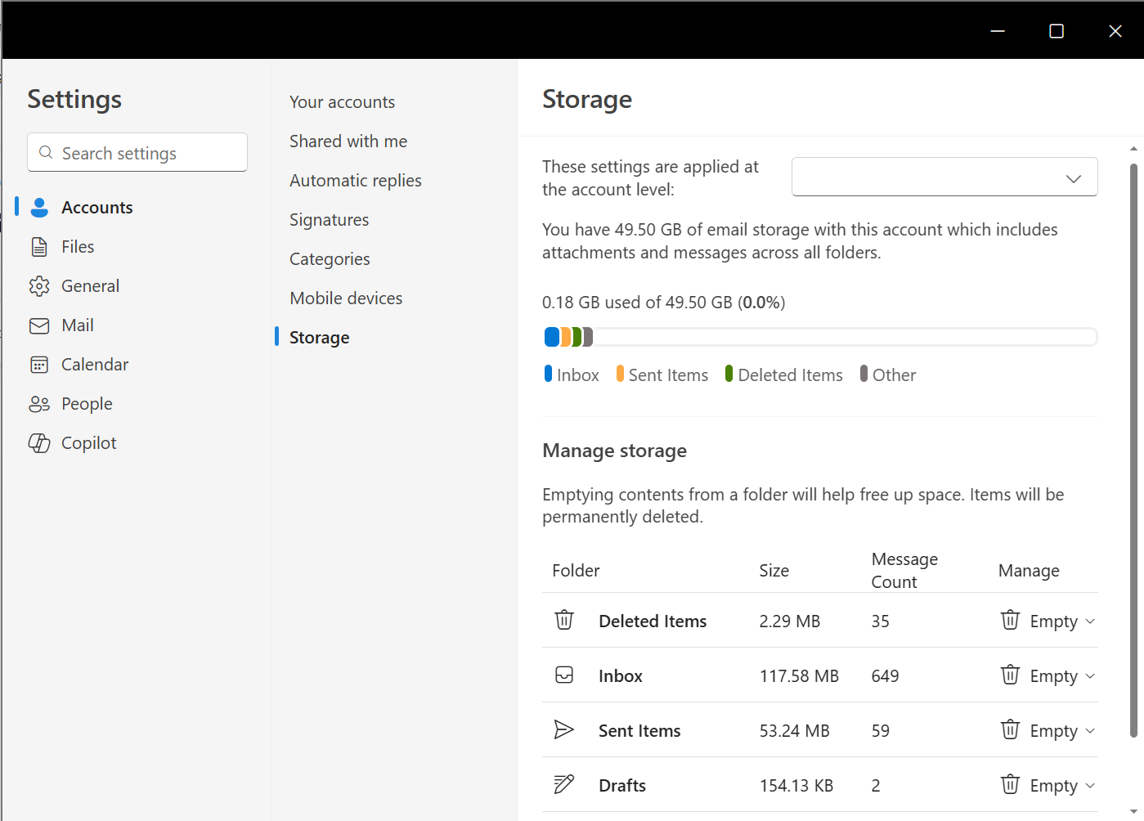Click the Deleted Items folder trash icon
The width and height of the screenshot is (1144, 821).
(564, 620)
